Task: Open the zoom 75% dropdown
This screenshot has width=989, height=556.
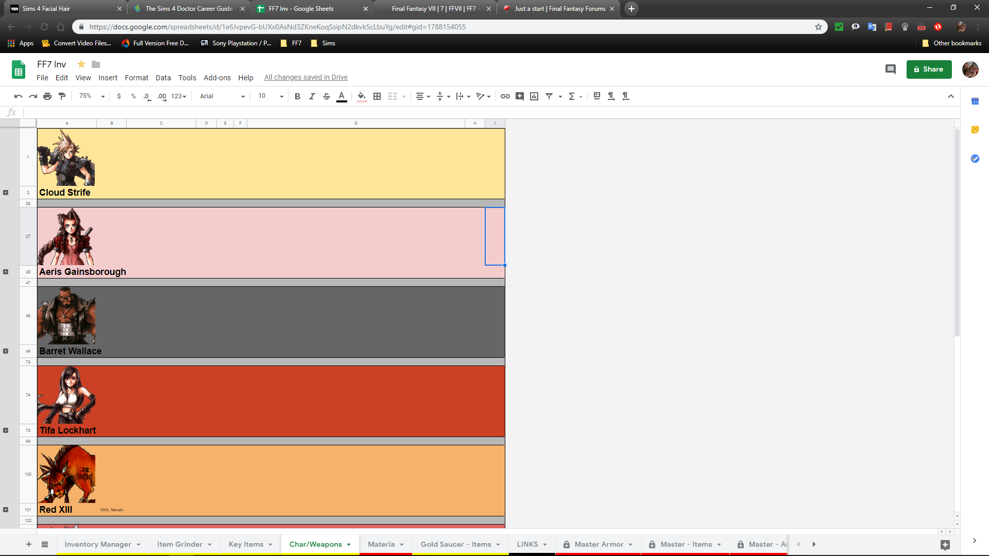Action: click(x=92, y=96)
